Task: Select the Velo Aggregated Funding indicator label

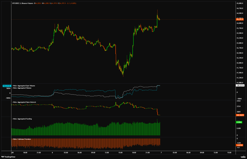Action: click(22, 119)
